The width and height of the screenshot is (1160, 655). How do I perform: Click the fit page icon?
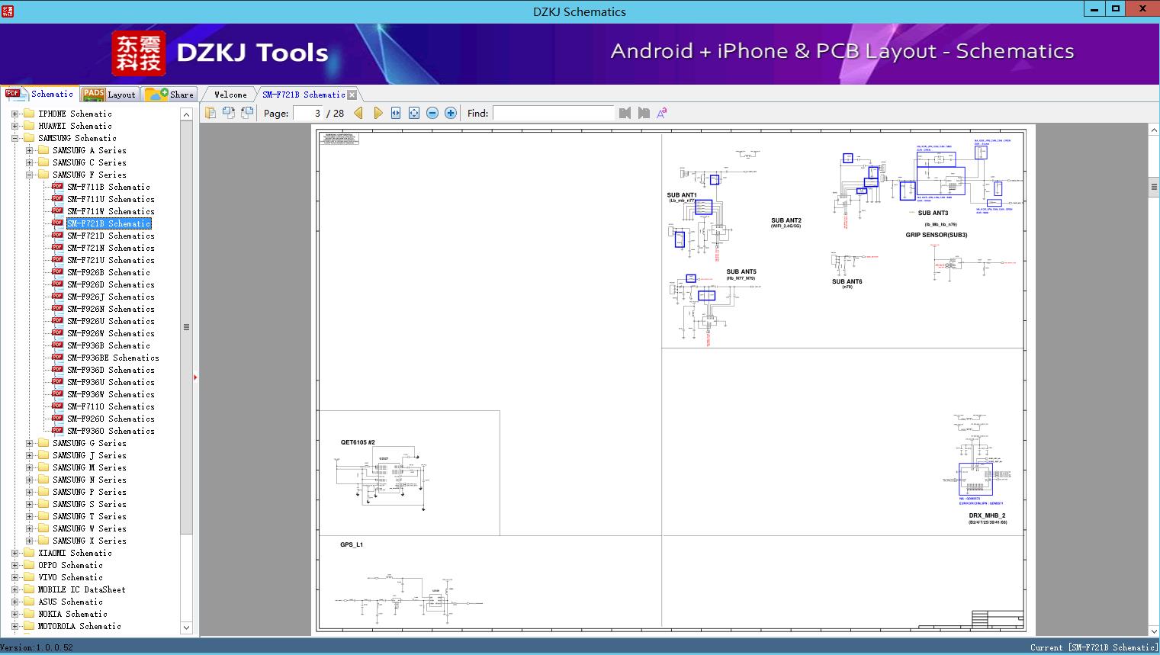click(x=414, y=113)
